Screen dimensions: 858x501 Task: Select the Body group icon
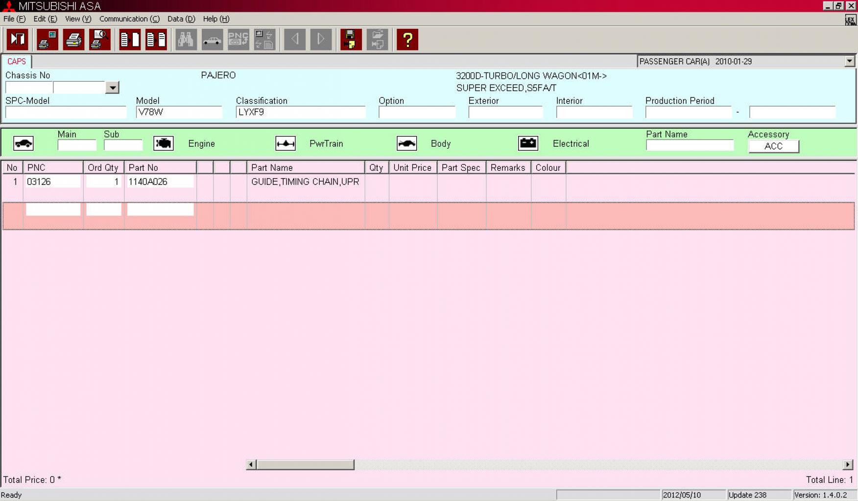[x=406, y=143]
